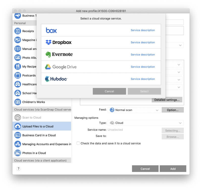Expand the first scan settings chevron dropdown
This screenshot has height=191, width=202.
tap(179, 65)
